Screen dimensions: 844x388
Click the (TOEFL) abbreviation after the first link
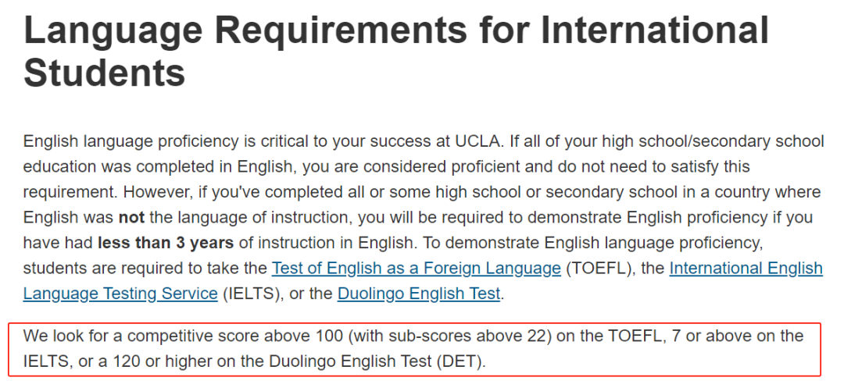pos(599,268)
